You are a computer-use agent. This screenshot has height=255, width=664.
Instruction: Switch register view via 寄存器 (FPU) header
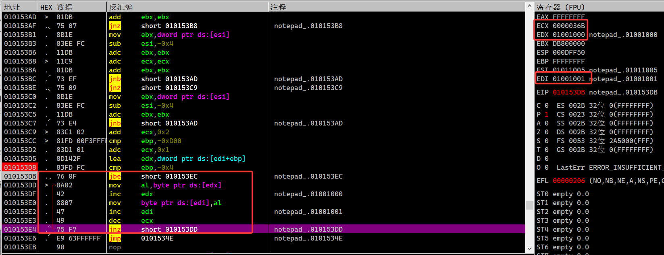click(560, 7)
